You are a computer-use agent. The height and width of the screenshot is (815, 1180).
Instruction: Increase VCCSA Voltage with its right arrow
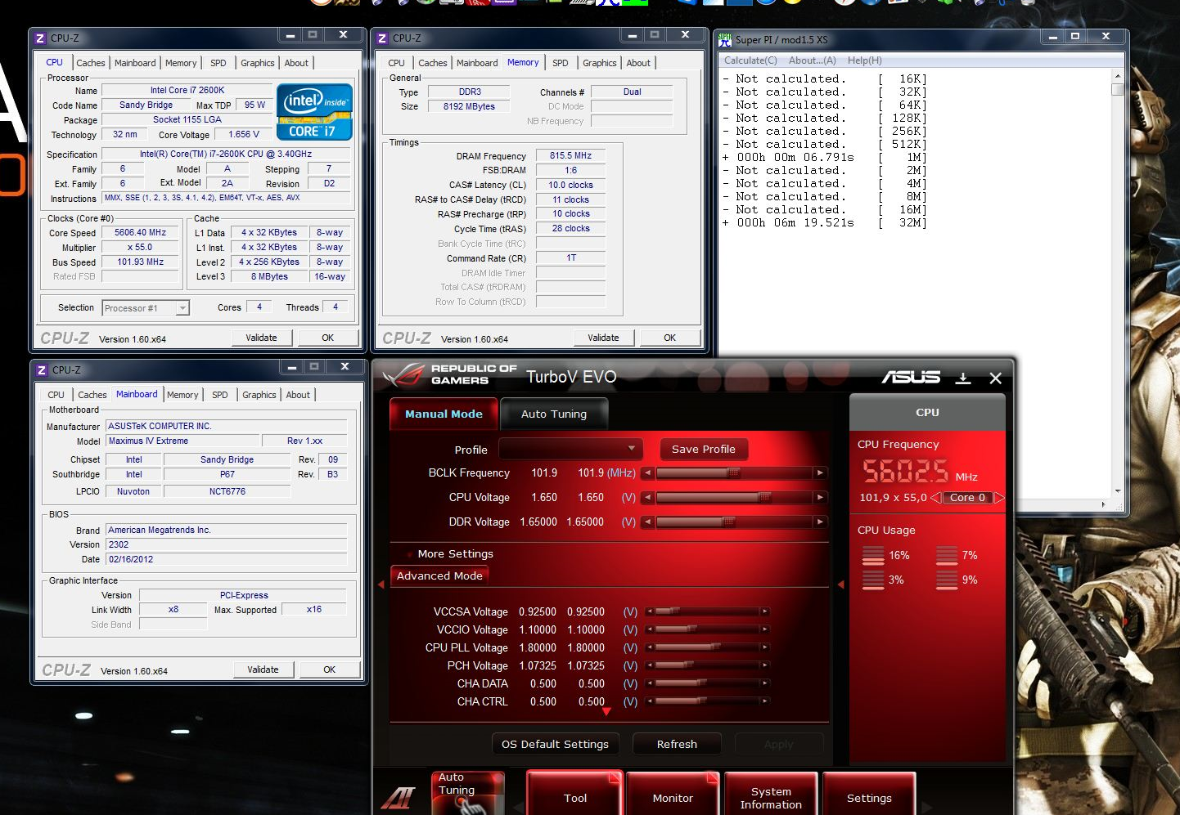pos(765,611)
